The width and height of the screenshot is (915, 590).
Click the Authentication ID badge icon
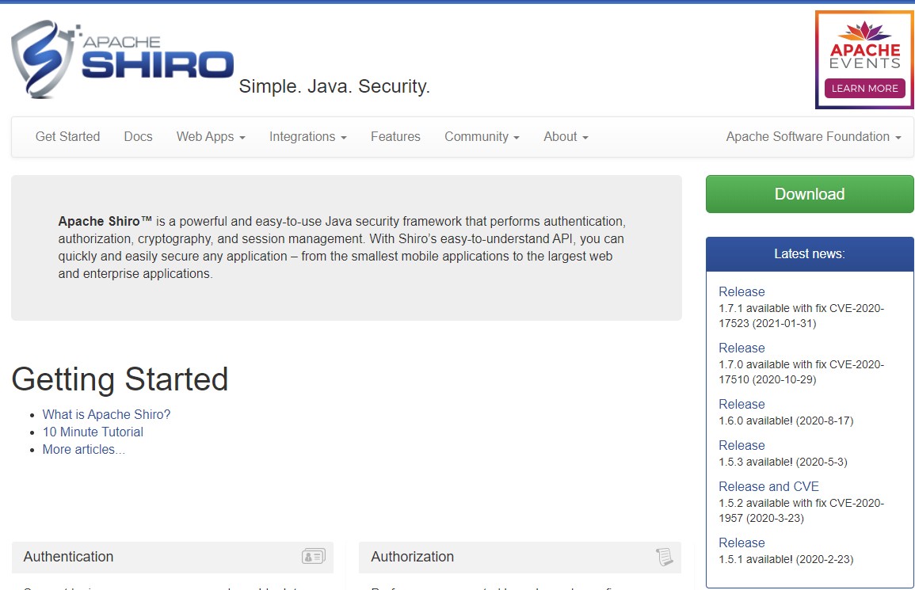coord(313,556)
